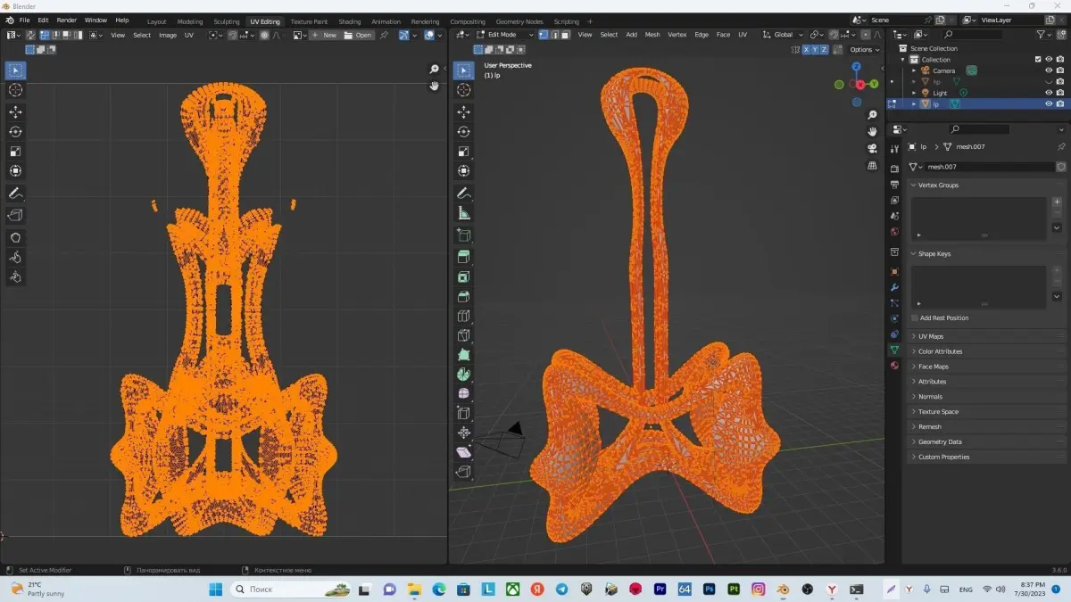Toggle camera view icon in 3D viewport
The height and width of the screenshot is (602, 1071).
coord(872,148)
